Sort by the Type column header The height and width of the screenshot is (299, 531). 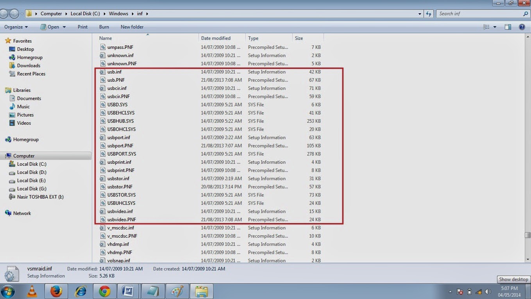click(x=269, y=38)
